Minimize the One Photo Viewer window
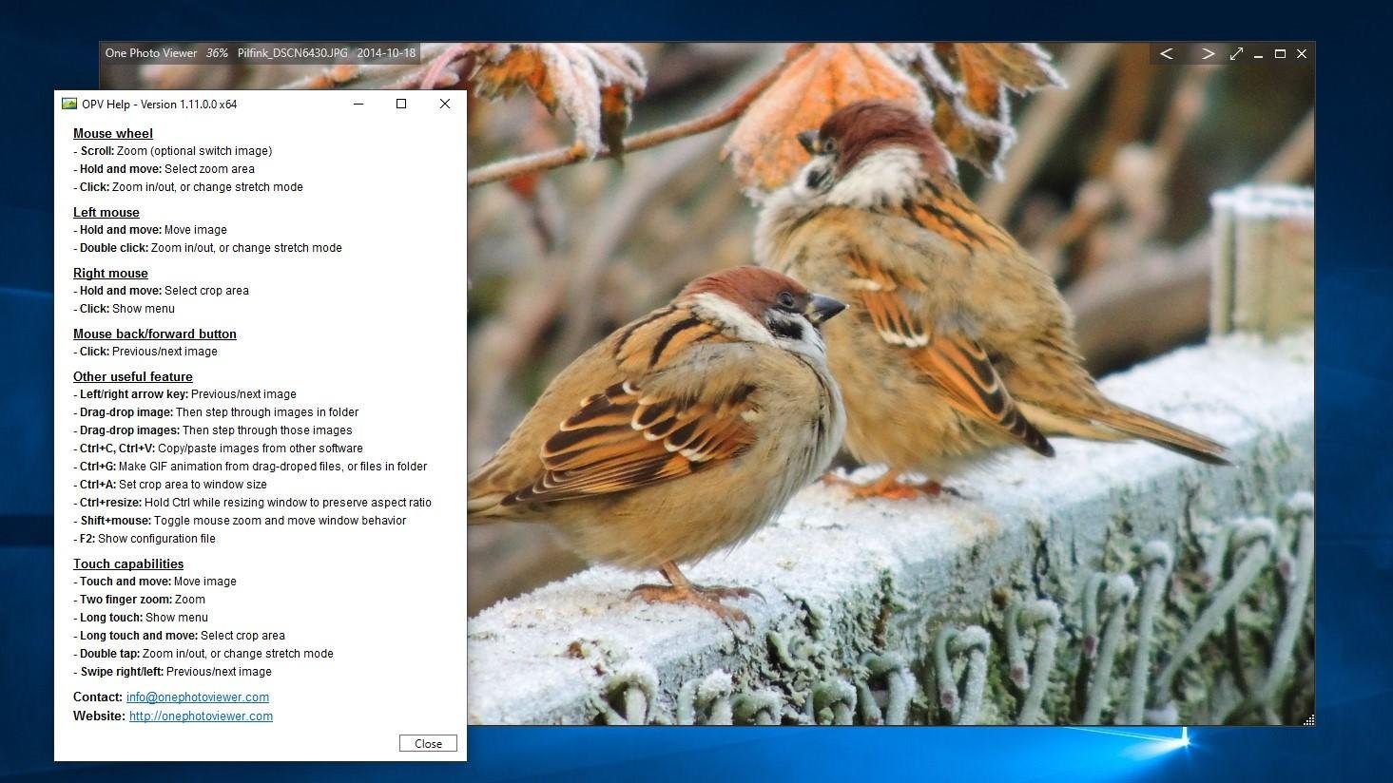This screenshot has width=1393, height=783. [1257, 54]
